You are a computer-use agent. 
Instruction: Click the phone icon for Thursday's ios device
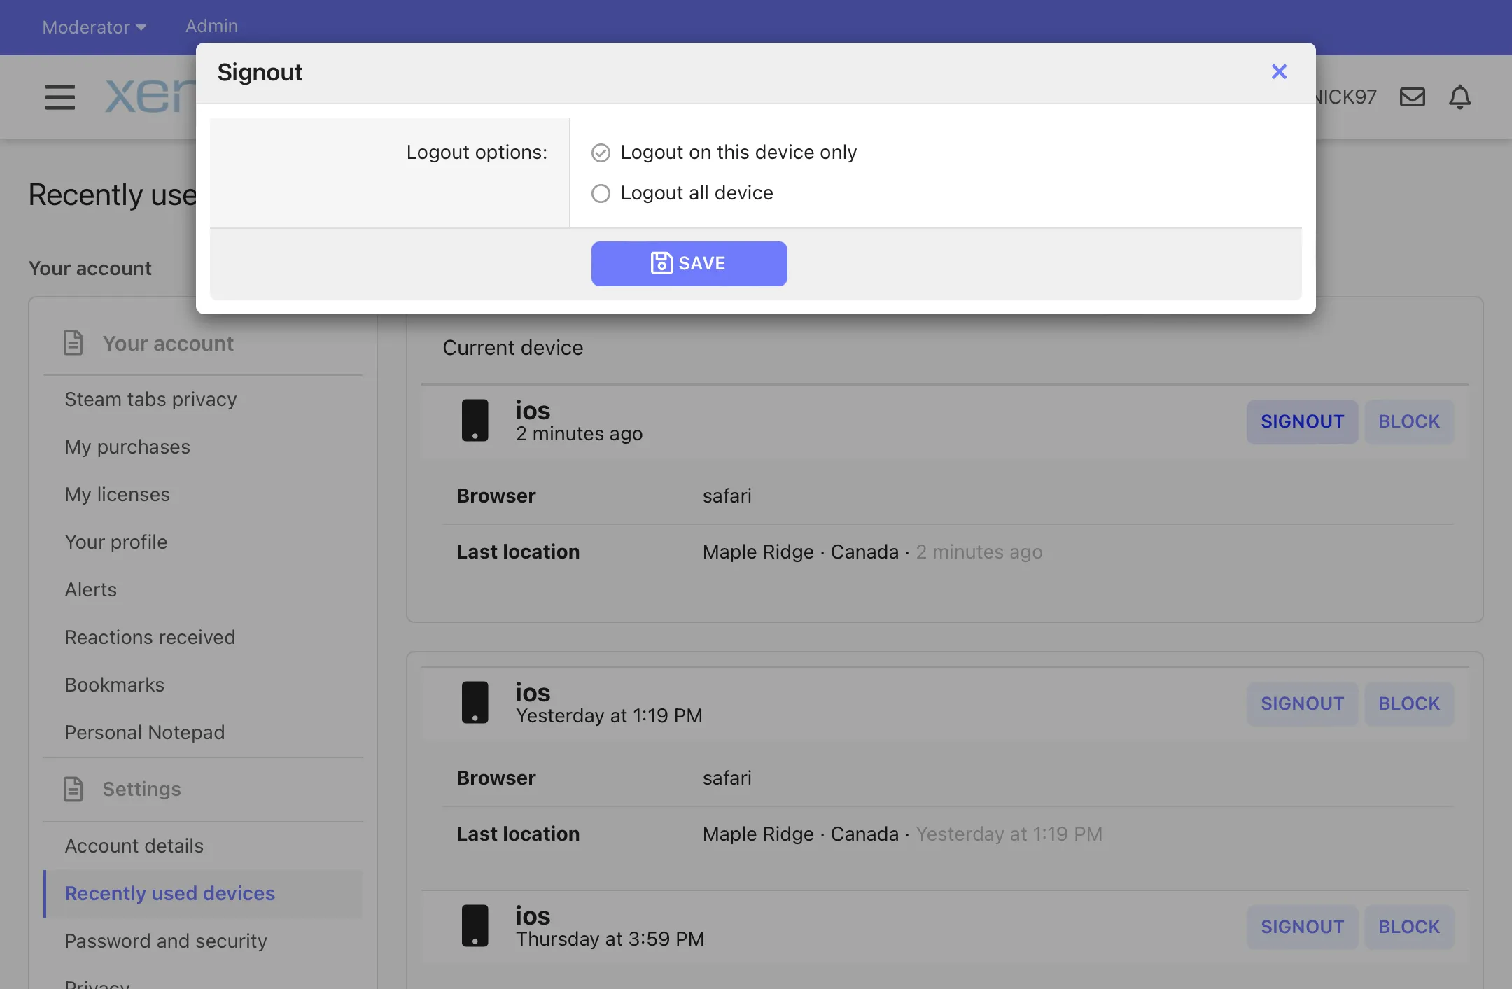(x=475, y=926)
